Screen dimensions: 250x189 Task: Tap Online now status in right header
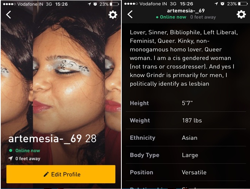point(171,17)
